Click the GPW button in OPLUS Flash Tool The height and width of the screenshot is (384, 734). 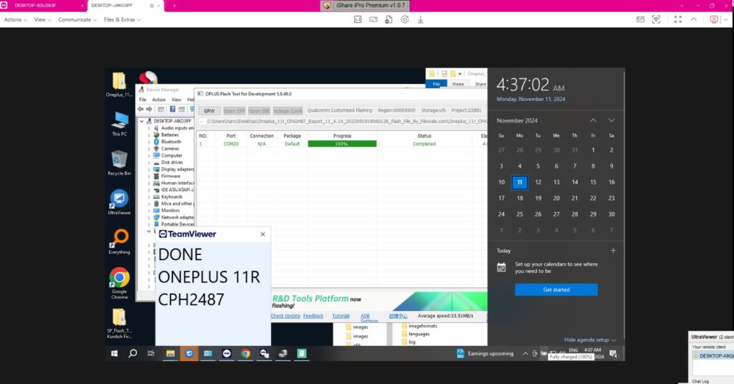(x=209, y=111)
